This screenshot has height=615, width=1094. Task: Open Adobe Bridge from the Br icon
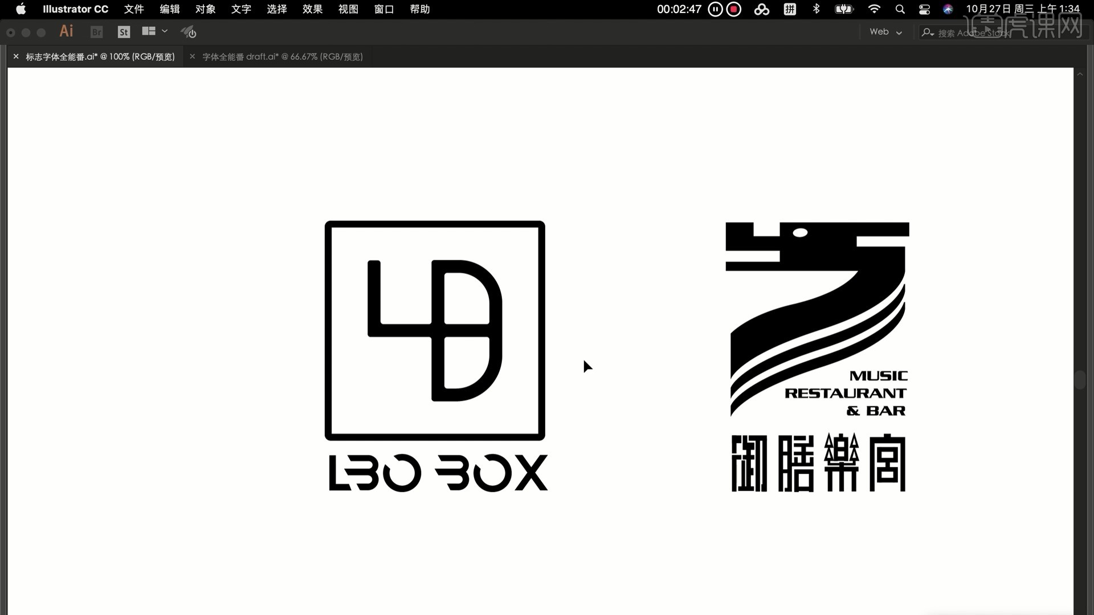(x=97, y=32)
